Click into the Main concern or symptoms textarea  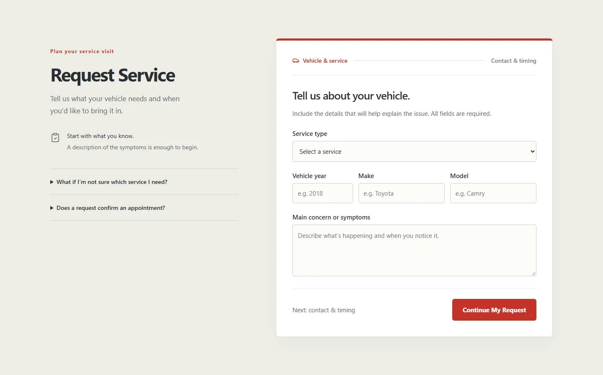[x=414, y=250]
